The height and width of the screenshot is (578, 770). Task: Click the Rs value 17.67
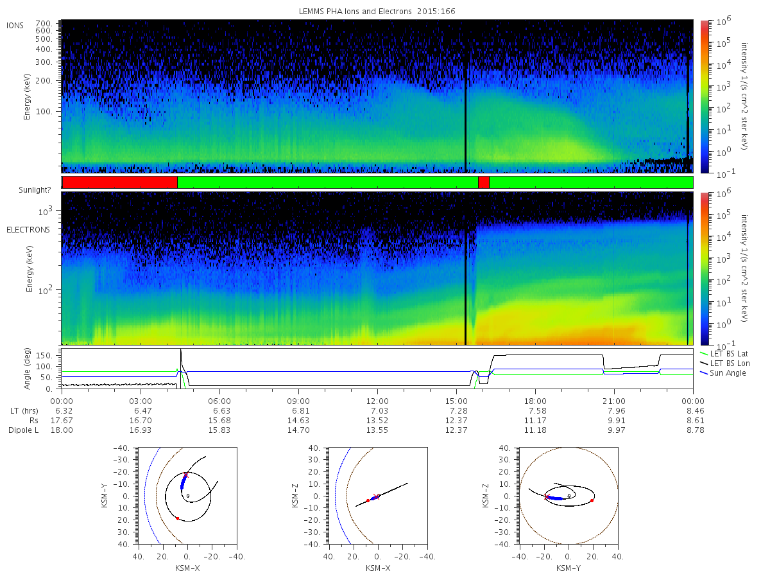tap(62, 420)
